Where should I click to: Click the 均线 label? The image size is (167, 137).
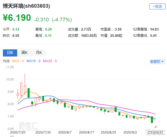click(x=6, y=61)
